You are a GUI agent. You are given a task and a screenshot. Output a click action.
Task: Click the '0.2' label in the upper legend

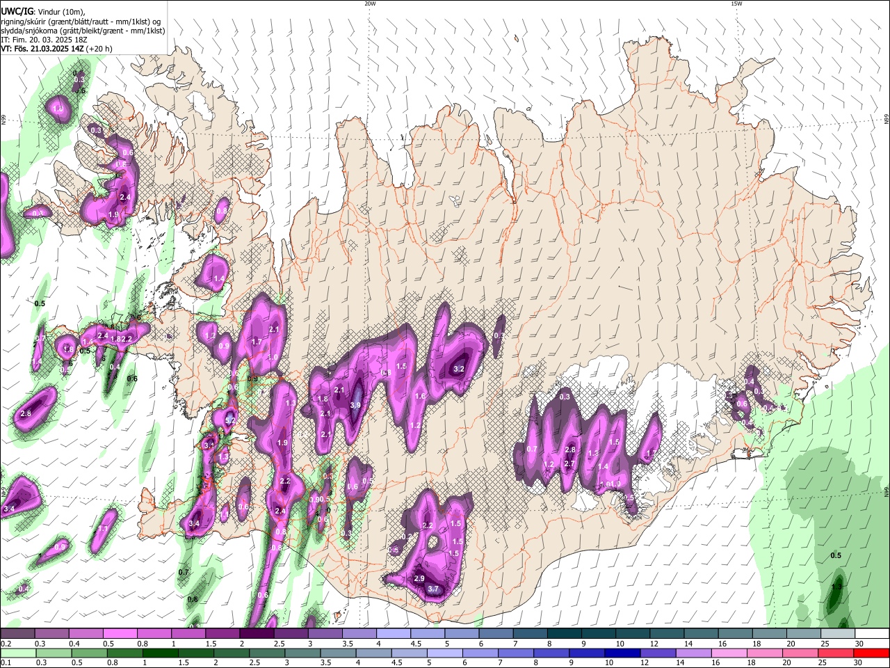click(6, 644)
